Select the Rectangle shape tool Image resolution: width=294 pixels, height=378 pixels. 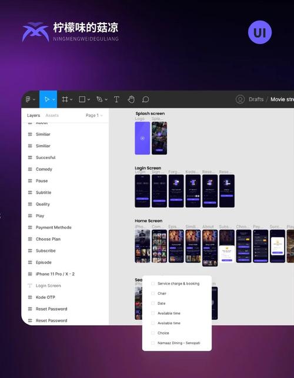(82, 99)
